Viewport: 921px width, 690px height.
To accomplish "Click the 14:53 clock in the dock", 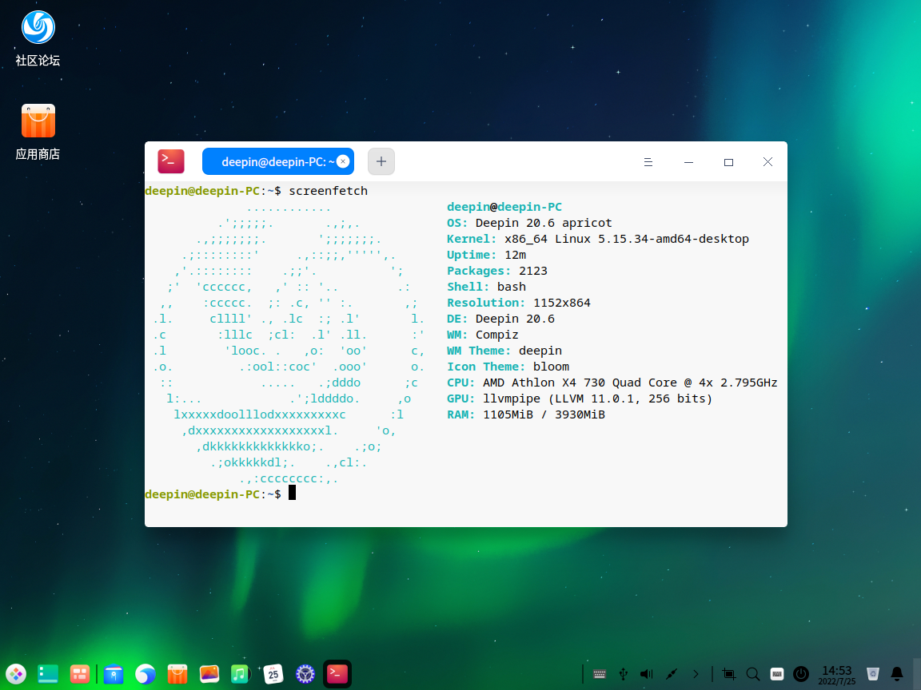I will [837, 674].
